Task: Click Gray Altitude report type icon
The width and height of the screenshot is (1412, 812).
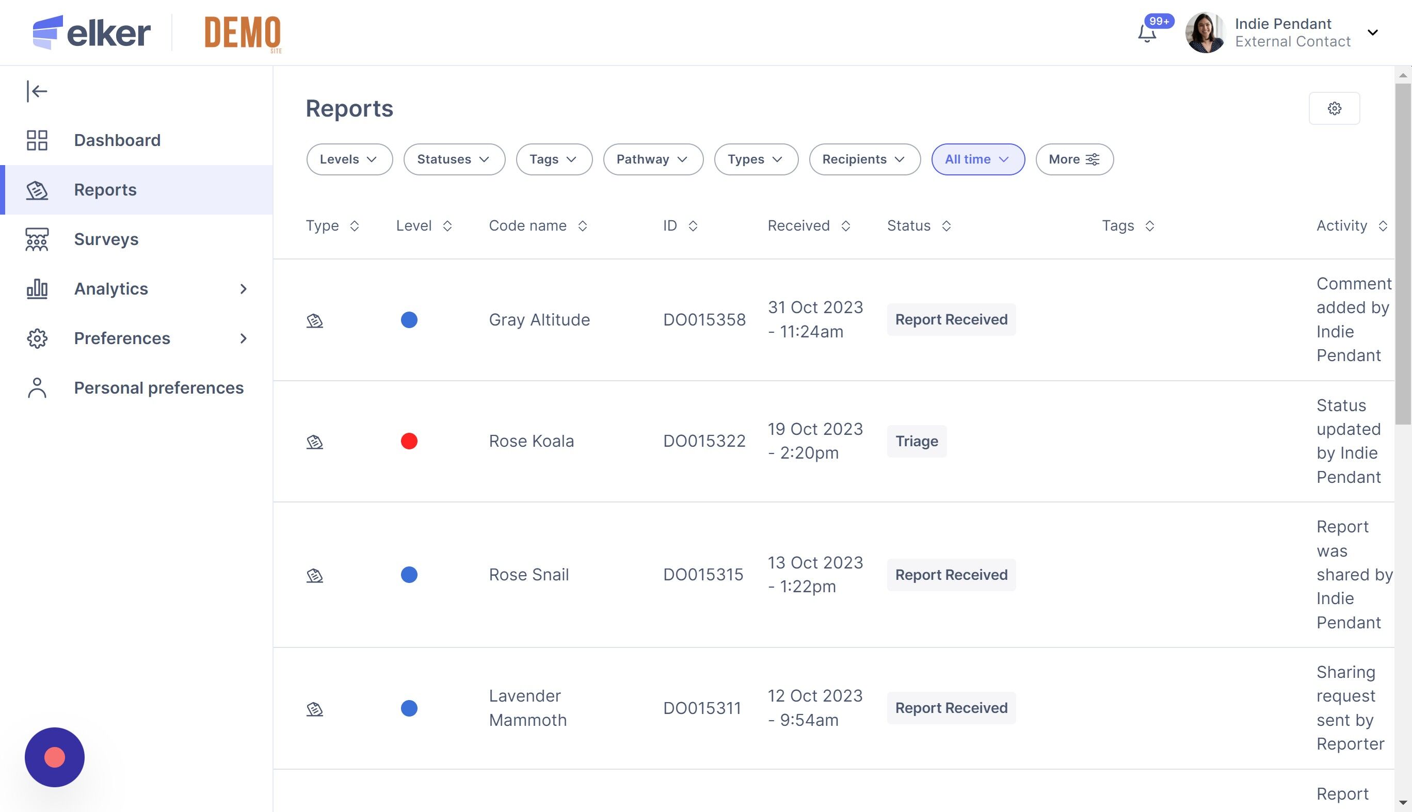Action: pyautogui.click(x=315, y=320)
